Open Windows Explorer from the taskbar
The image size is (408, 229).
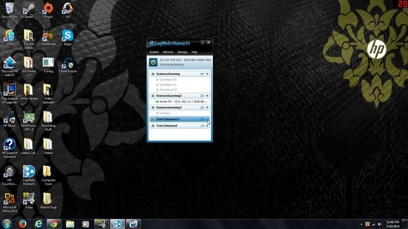[70, 224]
